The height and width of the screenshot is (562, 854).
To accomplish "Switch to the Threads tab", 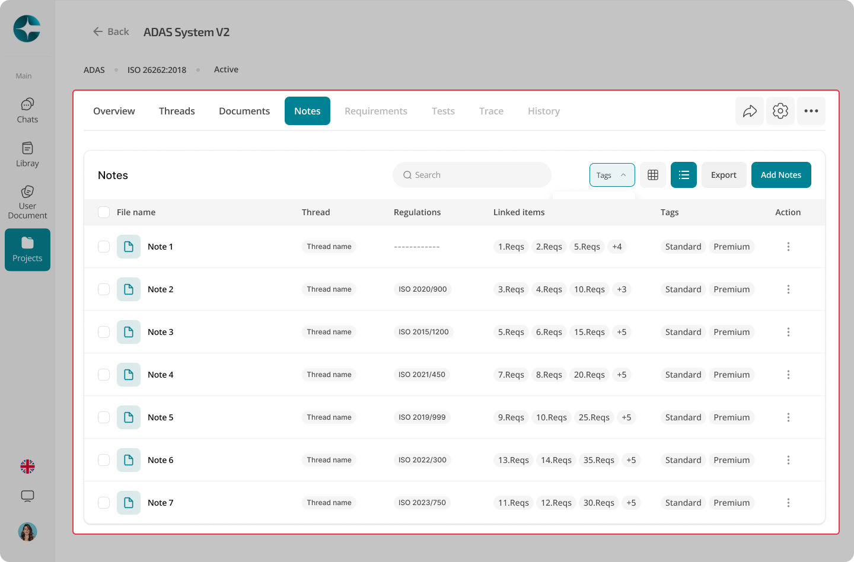I will tap(177, 111).
